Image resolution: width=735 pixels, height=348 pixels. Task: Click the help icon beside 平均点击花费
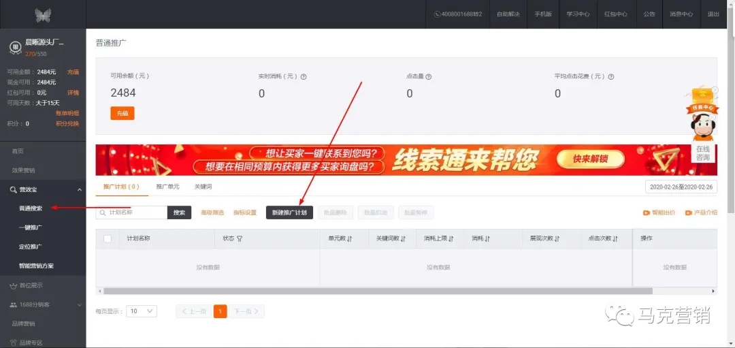click(610, 77)
